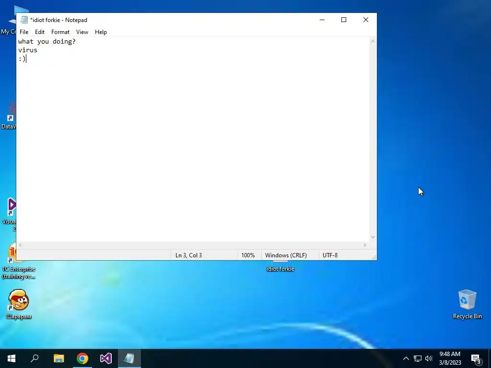Select the Recycle Bin desktop icon
The height and width of the screenshot is (368, 491).
(x=467, y=304)
